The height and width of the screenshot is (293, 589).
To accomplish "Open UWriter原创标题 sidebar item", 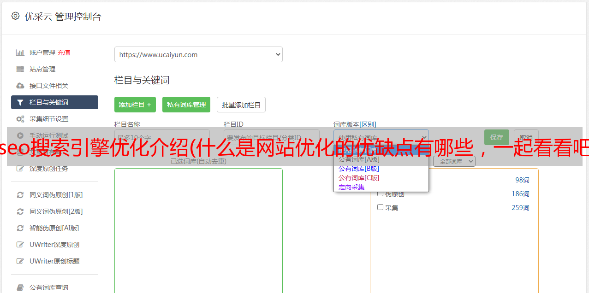I will point(54,261).
